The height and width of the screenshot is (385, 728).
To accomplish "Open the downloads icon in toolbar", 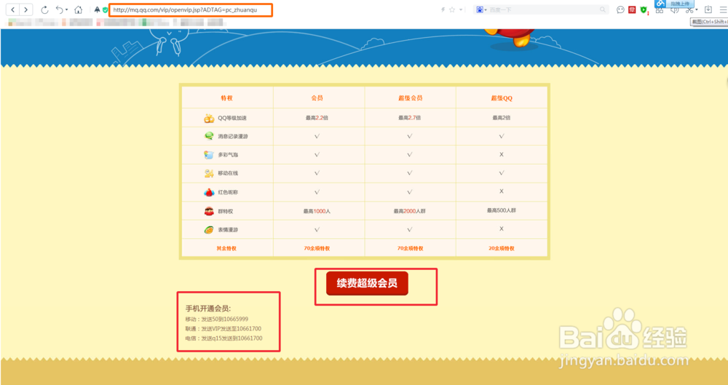I will [708, 9].
